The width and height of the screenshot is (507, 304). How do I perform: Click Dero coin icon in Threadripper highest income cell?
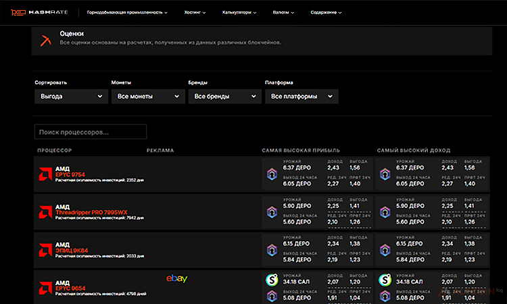385,212
